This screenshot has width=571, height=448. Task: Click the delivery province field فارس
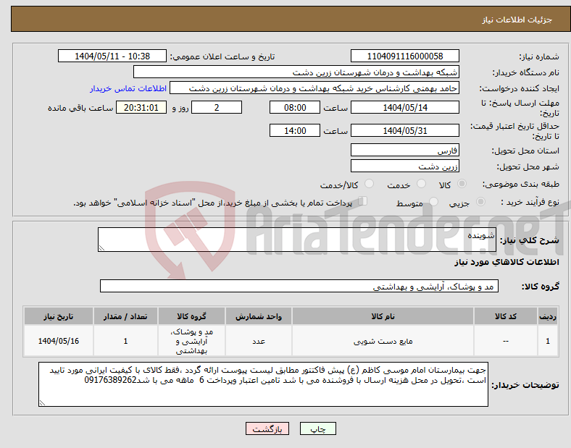(405, 150)
